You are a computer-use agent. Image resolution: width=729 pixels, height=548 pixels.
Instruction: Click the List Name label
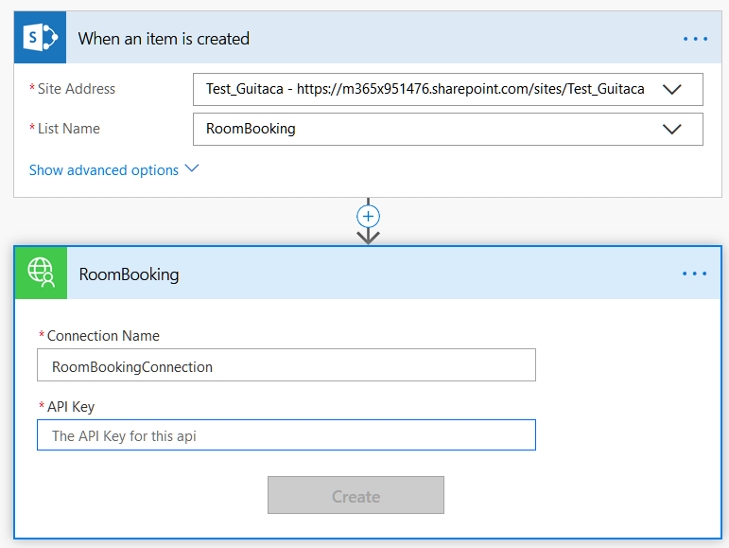(x=69, y=129)
